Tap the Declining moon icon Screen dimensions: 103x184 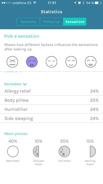(x=93, y=152)
